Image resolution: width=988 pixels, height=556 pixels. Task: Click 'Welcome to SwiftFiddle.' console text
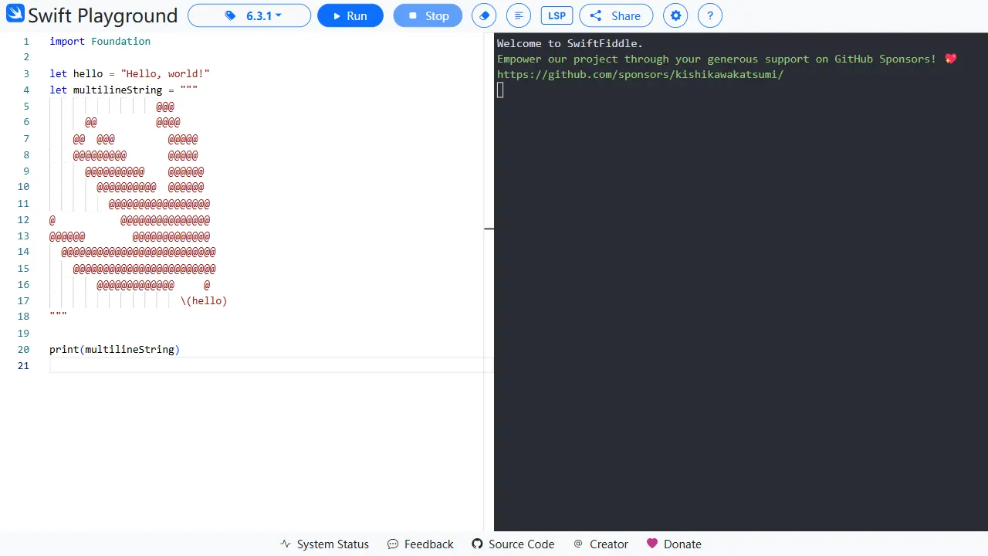pos(570,43)
